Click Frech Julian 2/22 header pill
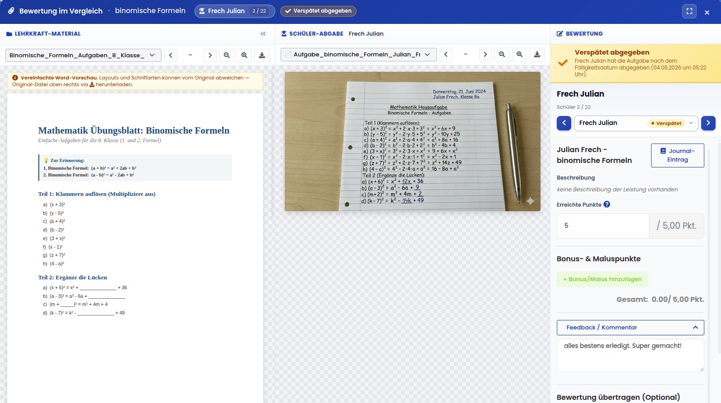Viewport: 721px width, 403px height. point(235,11)
